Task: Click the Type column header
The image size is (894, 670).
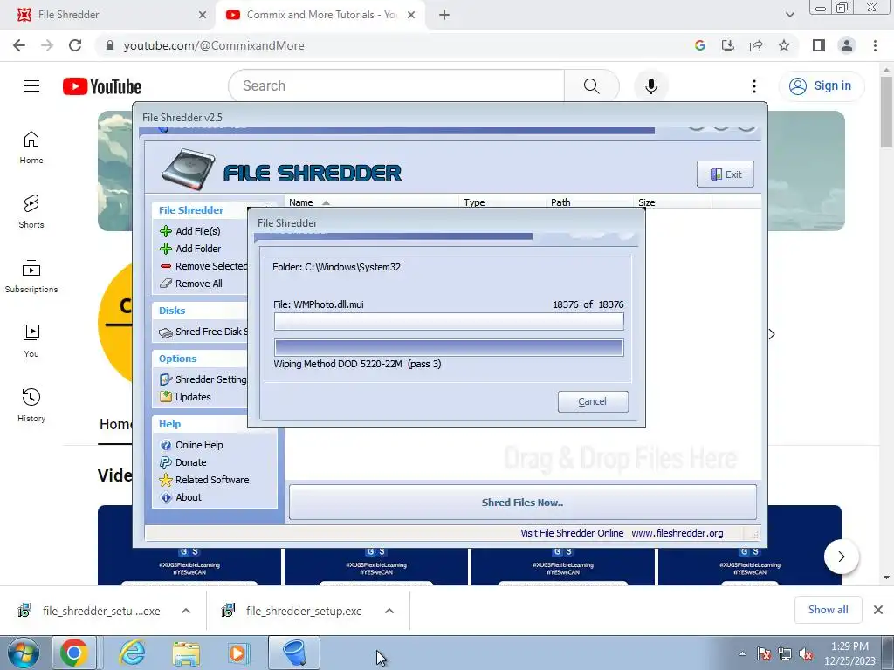Action: click(x=502, y=202)
